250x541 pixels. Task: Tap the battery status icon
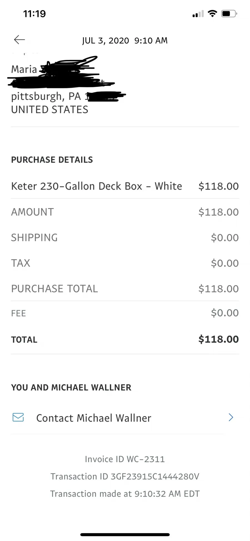[x=229, y=14]
